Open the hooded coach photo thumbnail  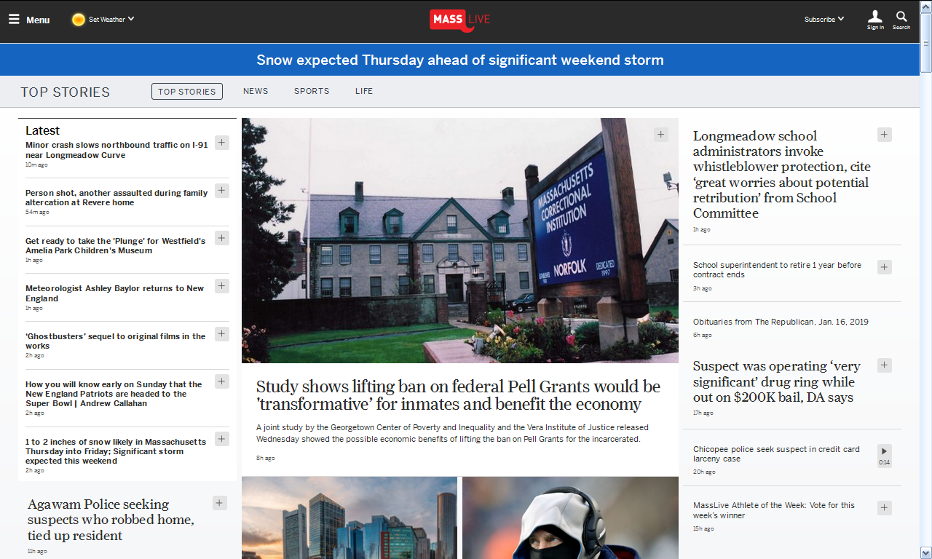[570, 518]
